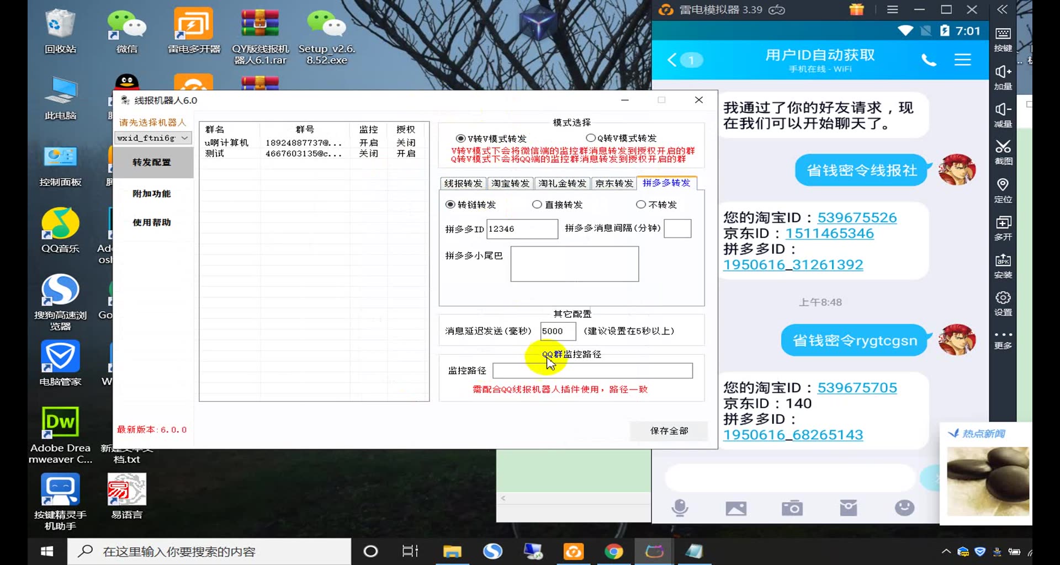The width and height of the screenshot is (1060, 565).
Task: Click the 拼多多ID input field
Action: tap(522, 228)
